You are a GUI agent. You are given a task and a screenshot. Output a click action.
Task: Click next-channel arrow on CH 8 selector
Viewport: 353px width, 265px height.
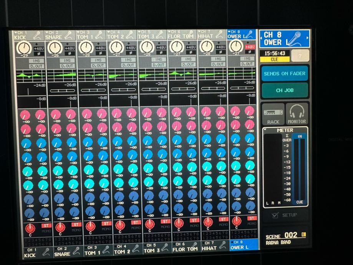point(307,38)
